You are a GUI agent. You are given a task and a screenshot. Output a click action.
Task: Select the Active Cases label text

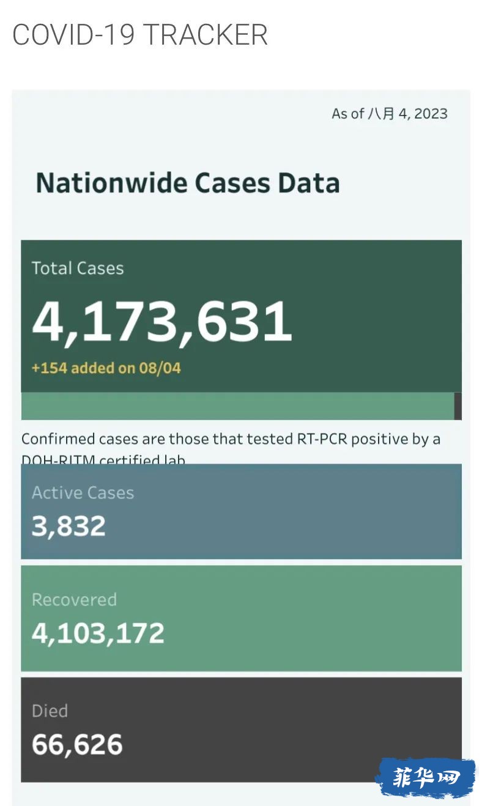(x=83, y=493)
